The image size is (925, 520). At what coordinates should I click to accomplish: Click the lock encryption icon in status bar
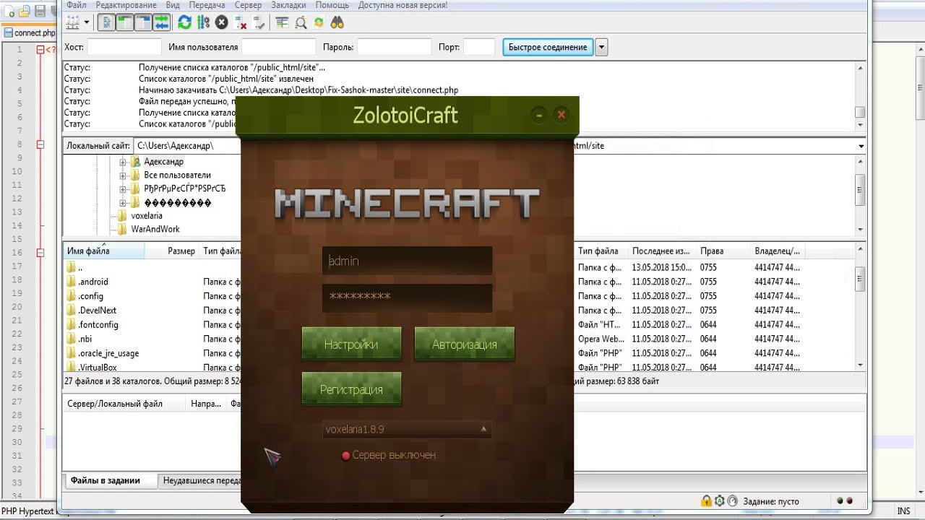click(706, 501)
